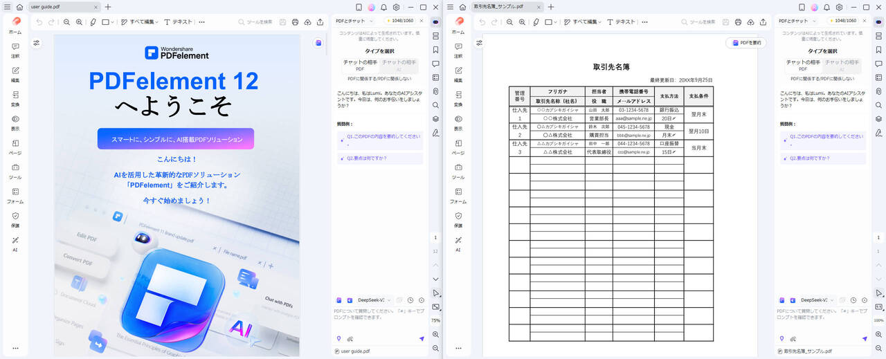Open the layers panel in the right window strip
Image resolution: width=886 pixels, height=359 pixels.
[878, 119]
